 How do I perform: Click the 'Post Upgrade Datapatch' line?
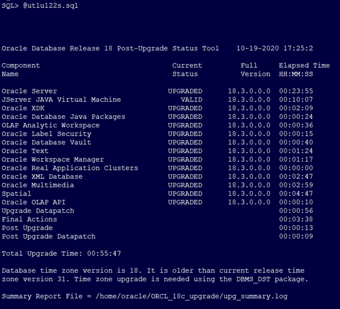pyautogui.click(x=49, y=237)
